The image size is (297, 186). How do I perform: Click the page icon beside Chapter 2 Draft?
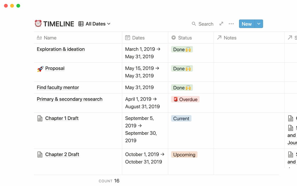39,154
